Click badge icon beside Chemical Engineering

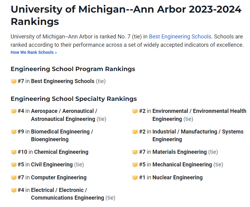coord(13,152)
